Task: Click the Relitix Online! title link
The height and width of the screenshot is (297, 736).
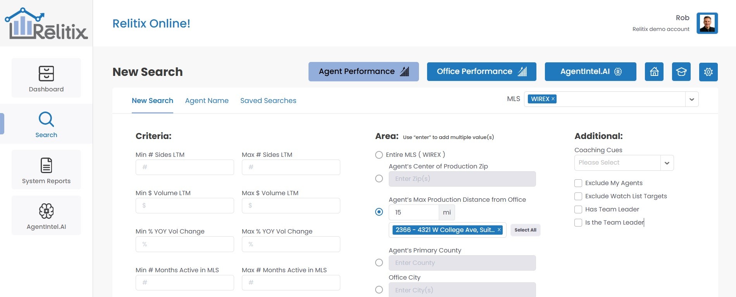Action: pyautogui.click(x=151, y=23)
